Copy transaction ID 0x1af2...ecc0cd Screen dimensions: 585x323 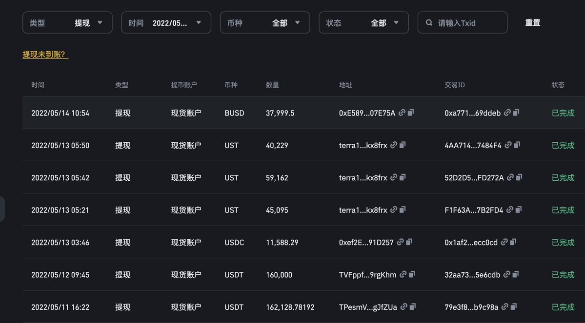[513, 242]
